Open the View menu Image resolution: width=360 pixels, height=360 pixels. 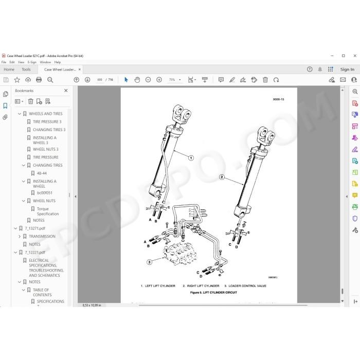point(21,62)
